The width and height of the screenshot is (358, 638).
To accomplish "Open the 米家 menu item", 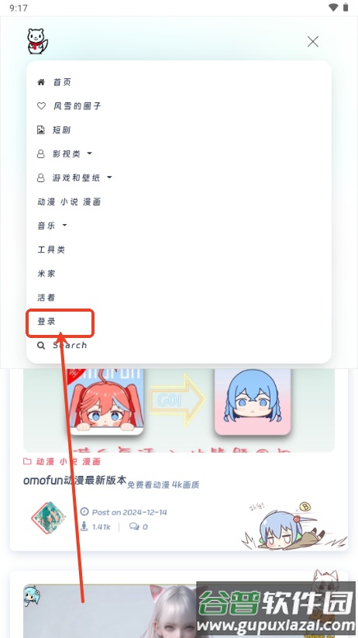I will tap(46, 274).
